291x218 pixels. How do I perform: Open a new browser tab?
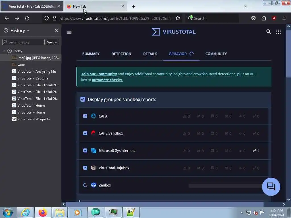[x=133, y=7]
